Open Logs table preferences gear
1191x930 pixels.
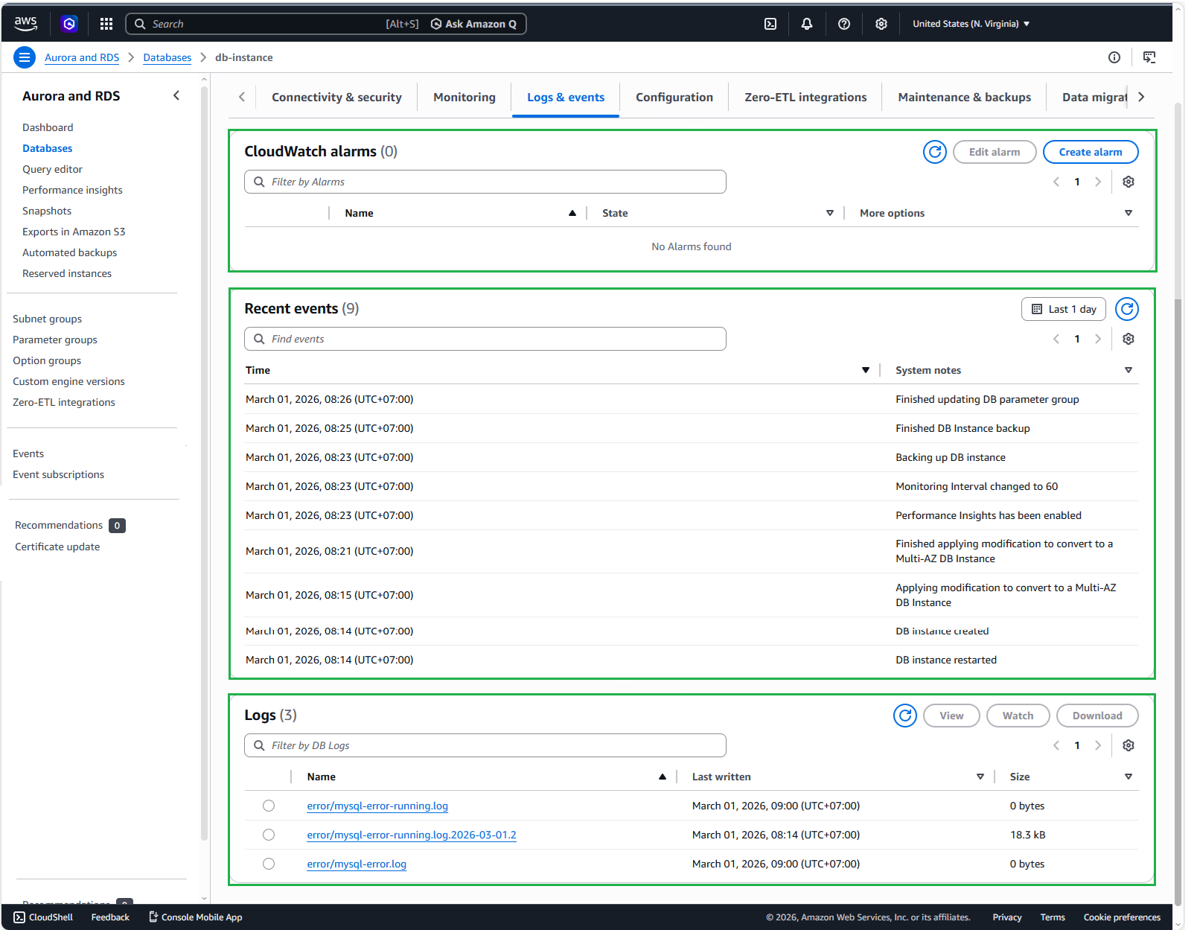click(1128, 745)
